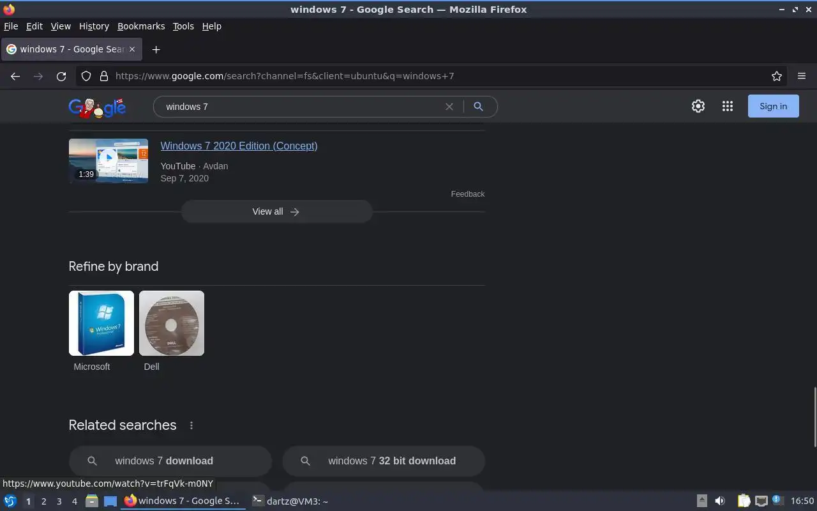The image size is (817, 511).
Task: Switch to workspace 4 in the pager
Action: pyautogui.click(x=74, y=501)
